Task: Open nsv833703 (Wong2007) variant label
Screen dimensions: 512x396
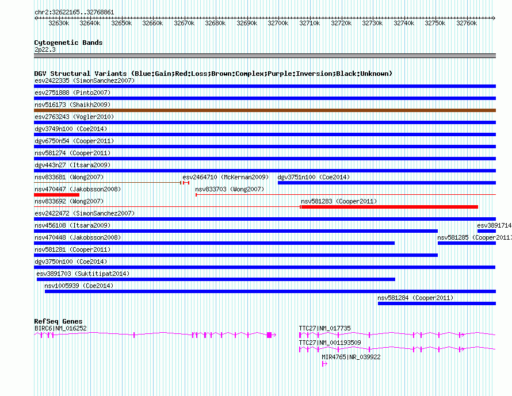Action: click(230, 189)
